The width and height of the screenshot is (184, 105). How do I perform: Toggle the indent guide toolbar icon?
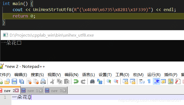point(157,81)
